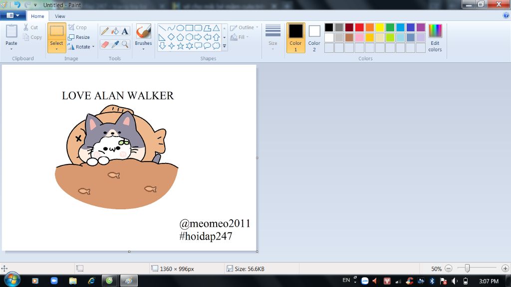Select the Pencil tool

(x=105, y=31)
